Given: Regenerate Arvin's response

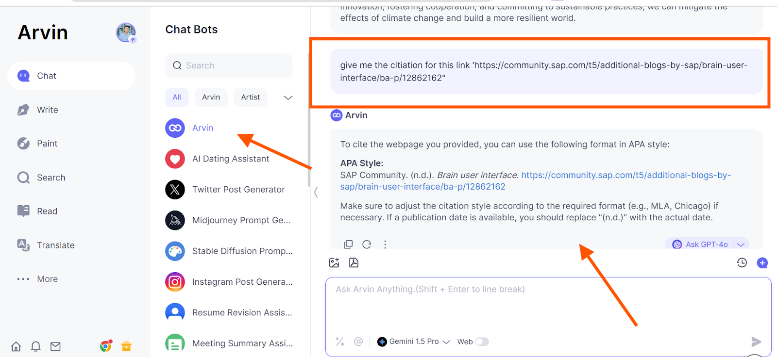Looking at the screenshot, I should tap(367, 244).
